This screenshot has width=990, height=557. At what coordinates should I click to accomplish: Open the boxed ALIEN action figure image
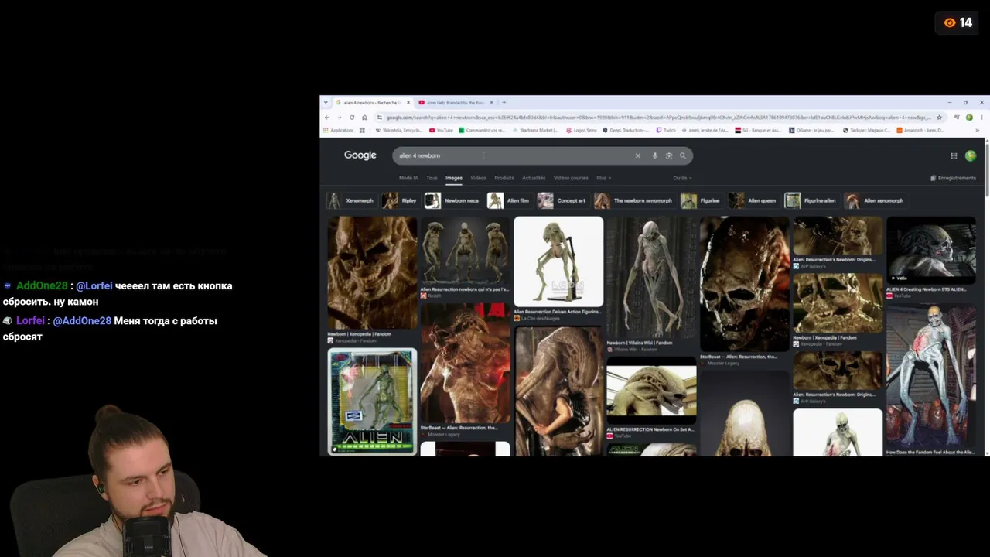372,401
